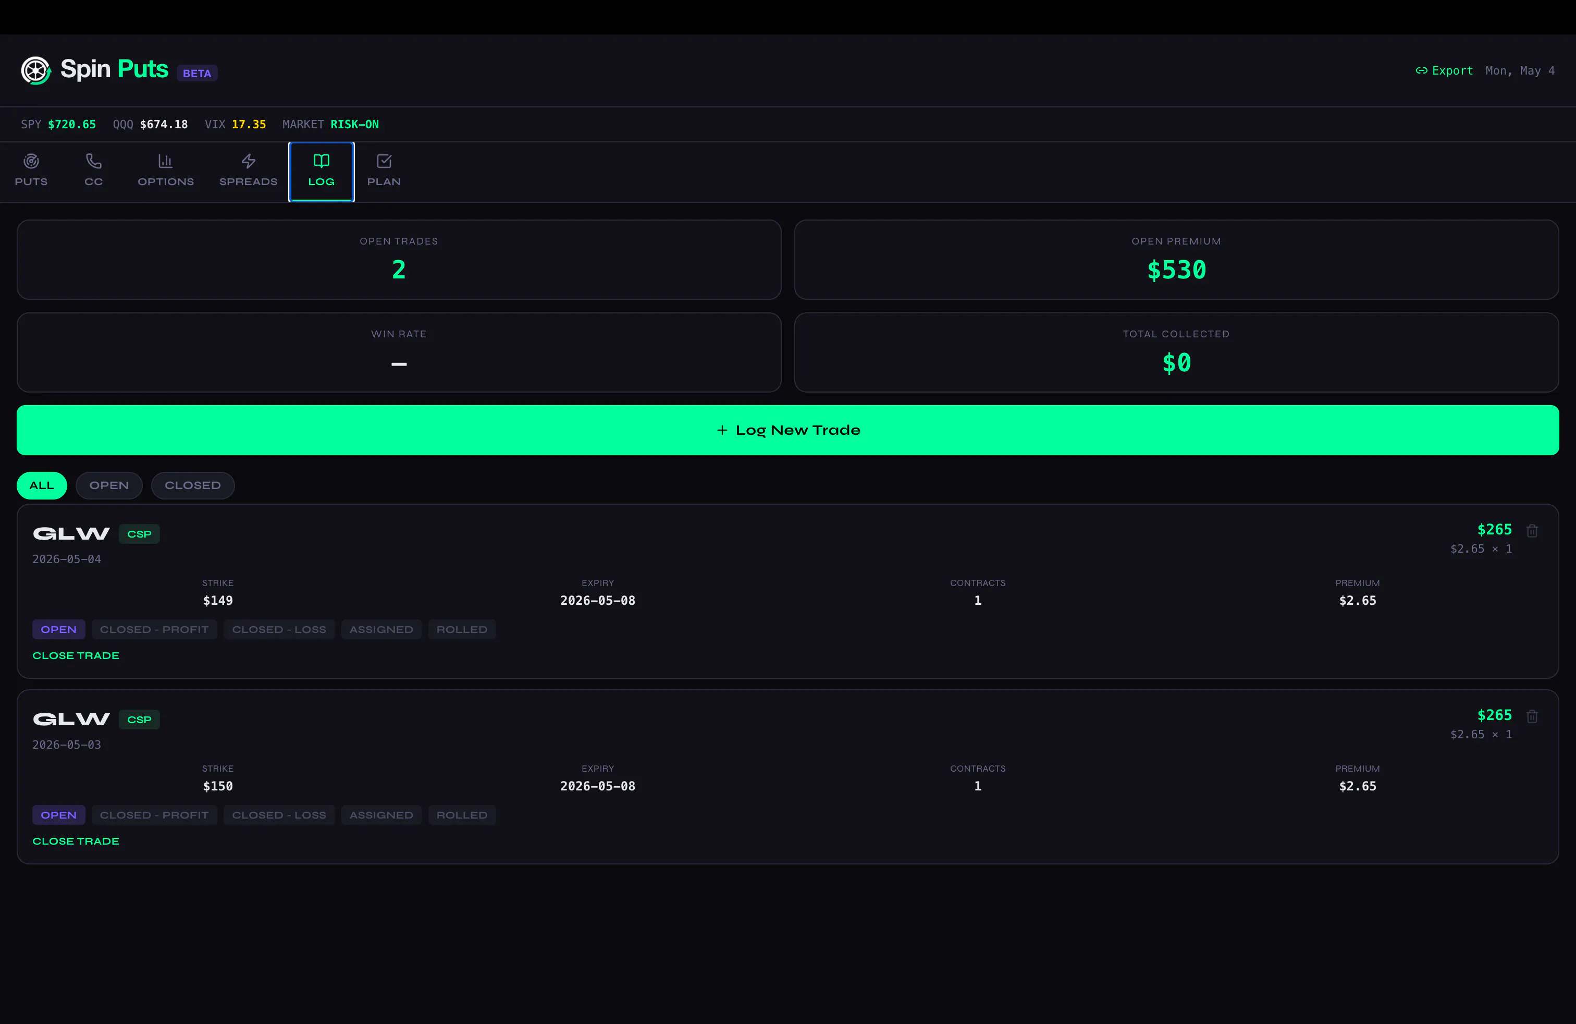The width and height of the screenshot is (1576, 1024).
Task: Filter trades by CLOSED pill
Action: click(193, 485)
